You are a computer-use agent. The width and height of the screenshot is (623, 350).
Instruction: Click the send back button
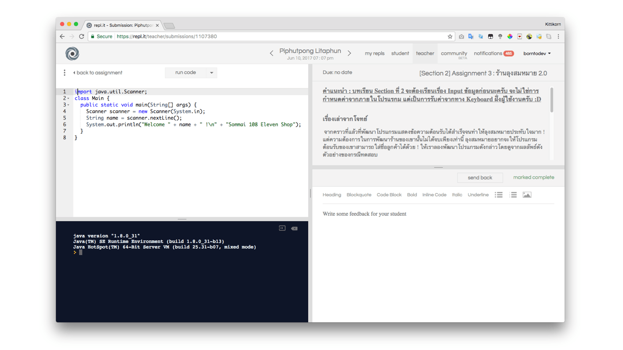pyautogui.click(x=479, y=178)
